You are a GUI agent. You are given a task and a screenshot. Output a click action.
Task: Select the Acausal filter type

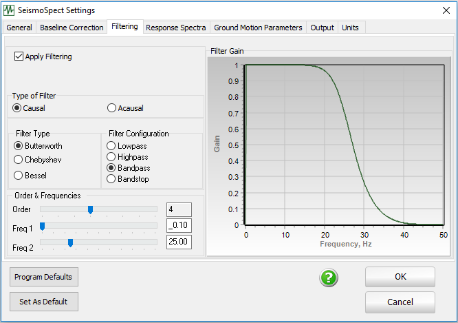tap(112, 108)
